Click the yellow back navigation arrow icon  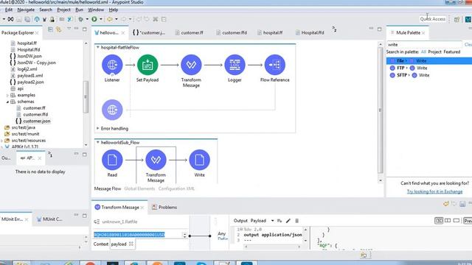[110, 19]
